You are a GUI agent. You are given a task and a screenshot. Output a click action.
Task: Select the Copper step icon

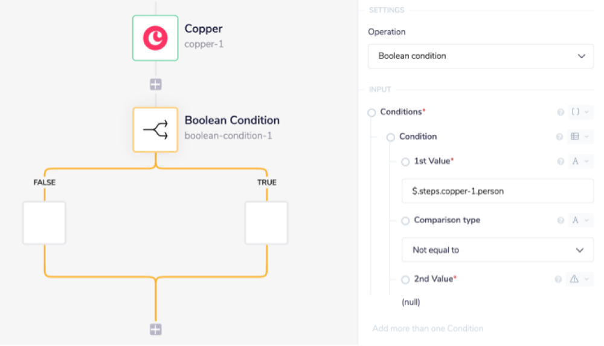pos(155,38)
